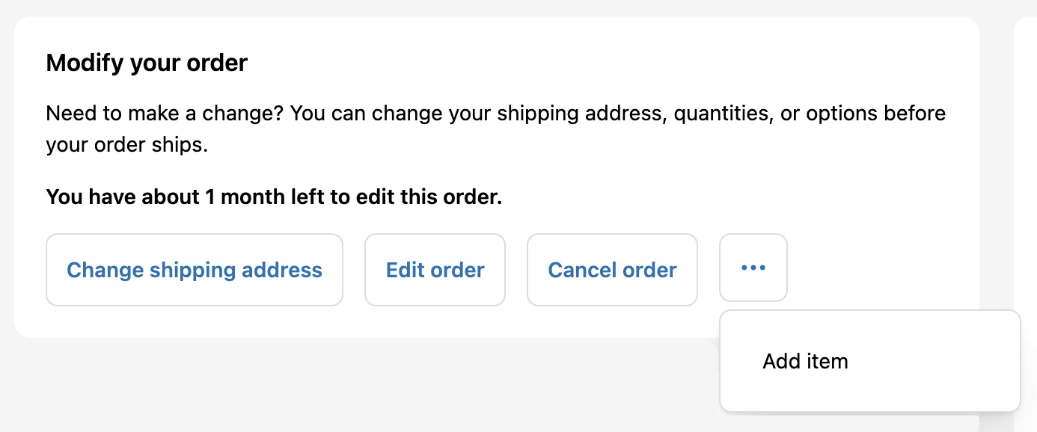Click the "Modify your order" heading
This screenshot has width=1037, height=432.
tap(147, 63)
